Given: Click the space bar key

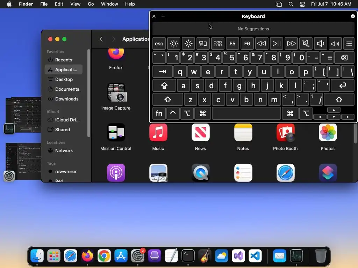Looking at the screenshot, I should [246, 113].
